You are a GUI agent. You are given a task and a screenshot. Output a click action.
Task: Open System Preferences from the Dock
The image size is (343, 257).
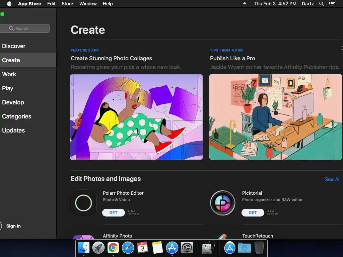pos(187,248)
